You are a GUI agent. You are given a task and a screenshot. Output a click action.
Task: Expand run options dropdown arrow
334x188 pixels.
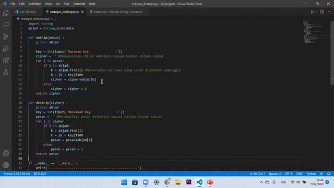316,12
